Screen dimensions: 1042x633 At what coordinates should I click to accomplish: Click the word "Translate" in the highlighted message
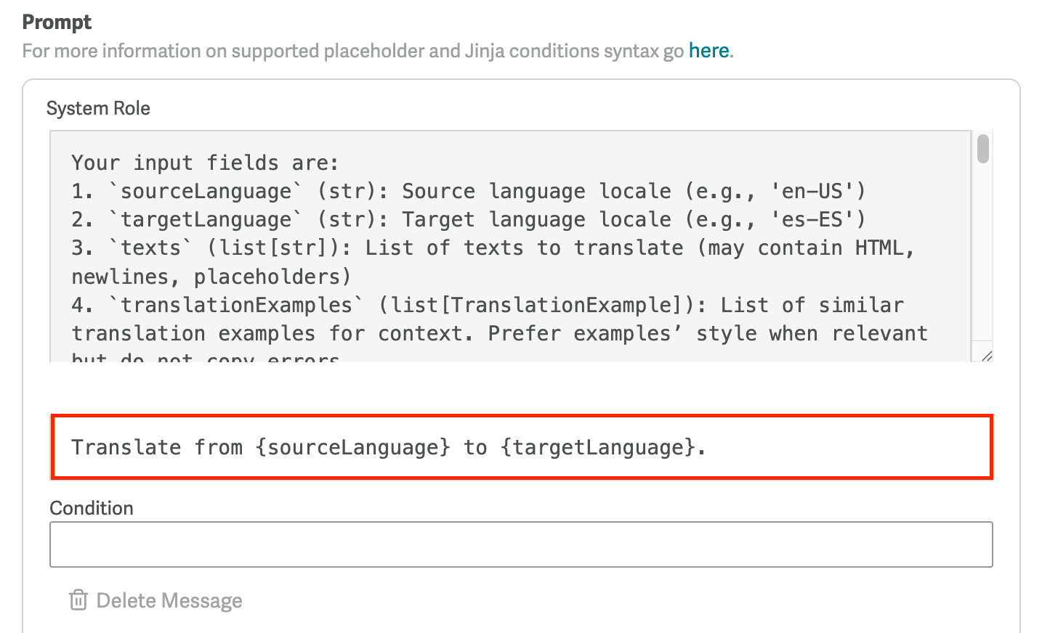(x=125, y=447)
